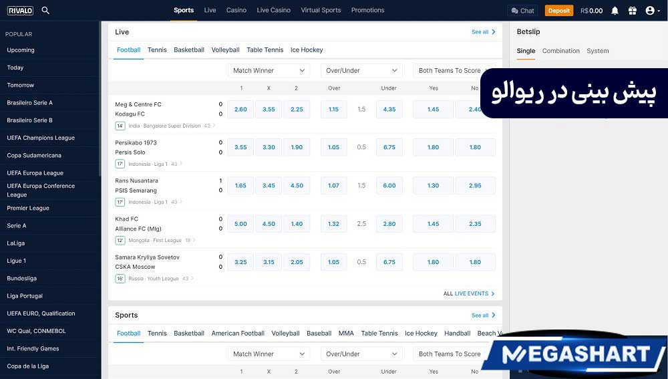Open notifications bell icon
Screen dimensions: 668x379
(x=615, y=11)
